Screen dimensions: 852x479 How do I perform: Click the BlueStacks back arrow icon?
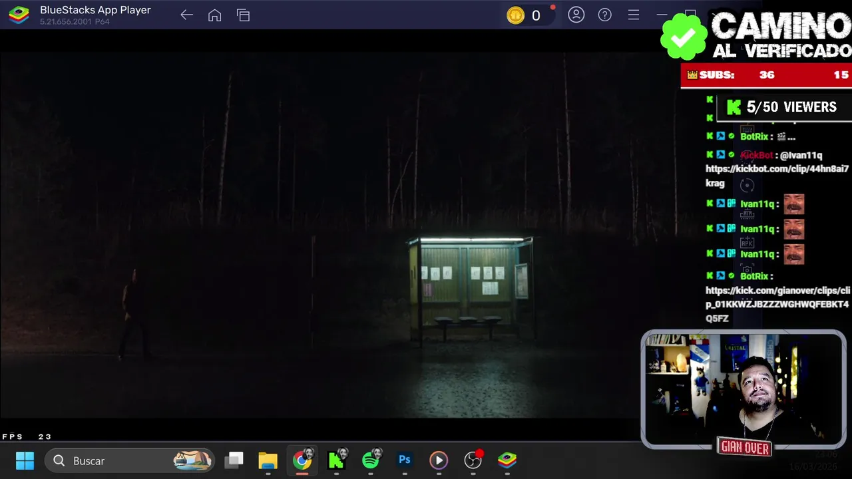click(186, 15)
